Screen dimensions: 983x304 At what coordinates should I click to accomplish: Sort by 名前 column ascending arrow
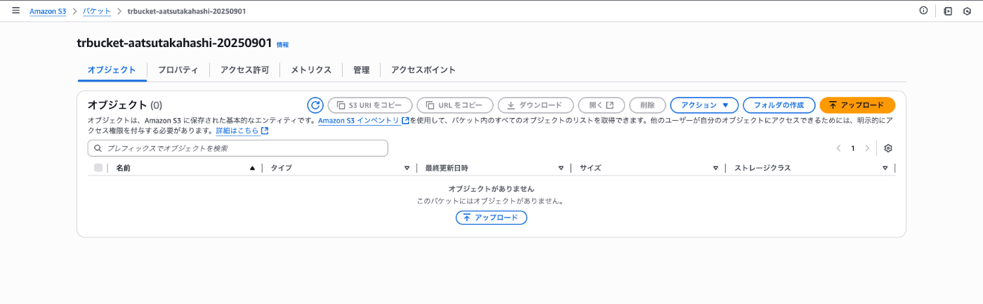[x=252, y=168]
